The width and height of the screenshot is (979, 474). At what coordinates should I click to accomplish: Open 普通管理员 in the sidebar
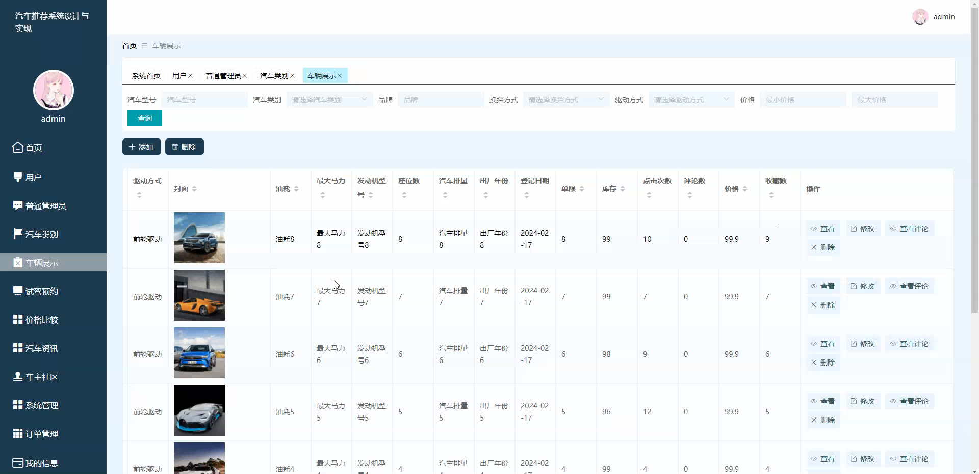[53, 206]
